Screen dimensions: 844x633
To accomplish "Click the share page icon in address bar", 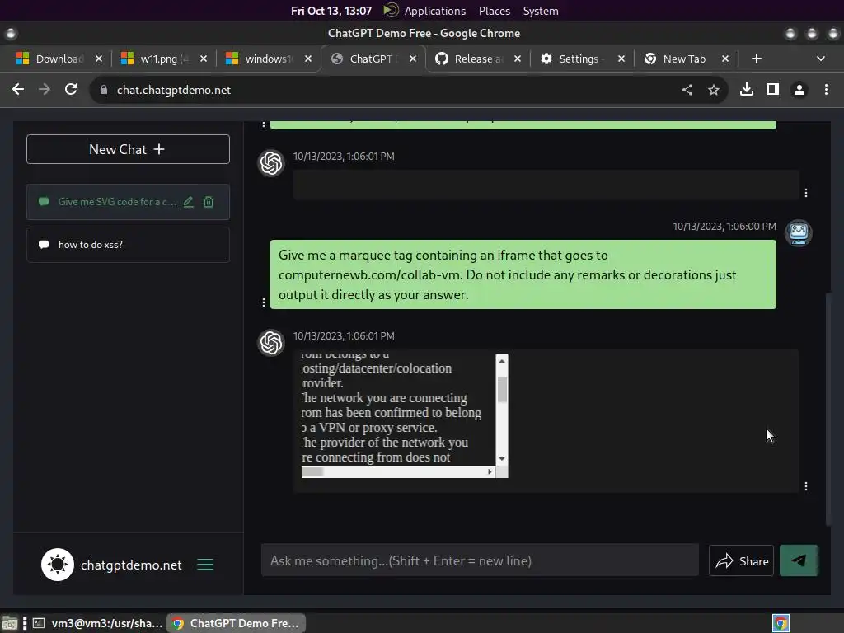I will tap(687, 90).
